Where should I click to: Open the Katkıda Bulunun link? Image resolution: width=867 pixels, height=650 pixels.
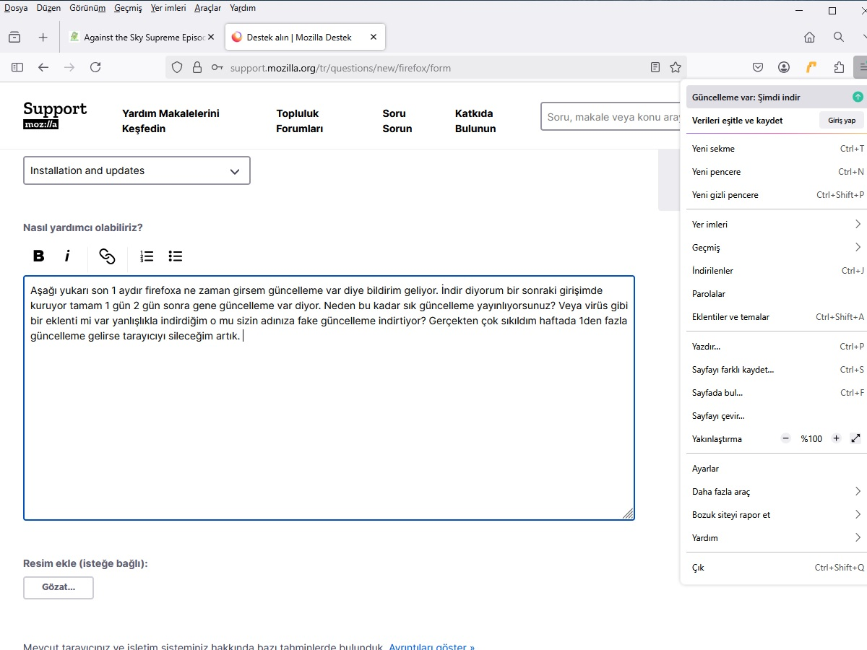(x=475, y=121)
